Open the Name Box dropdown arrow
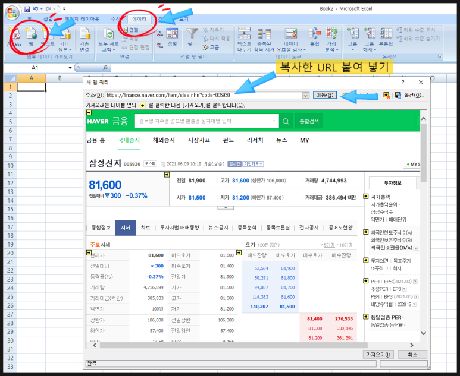Image resolution: width=460 pixels, height=376 pixels. tap(70, 68)
